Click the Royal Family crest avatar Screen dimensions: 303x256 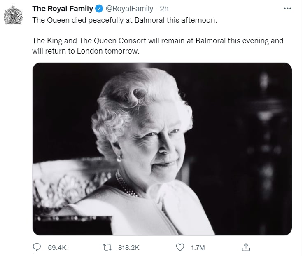coord(13,15)
